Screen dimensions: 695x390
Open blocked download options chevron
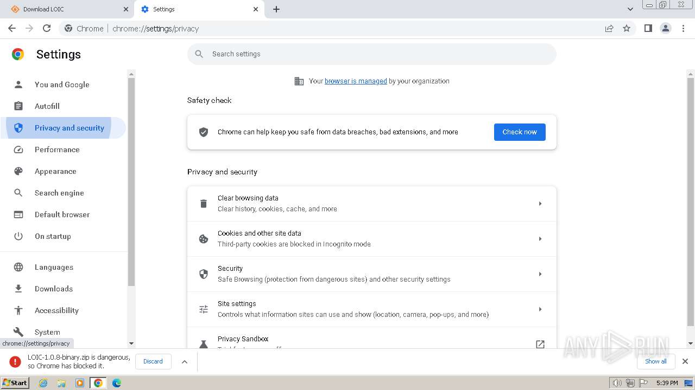[x=185, y=362]
